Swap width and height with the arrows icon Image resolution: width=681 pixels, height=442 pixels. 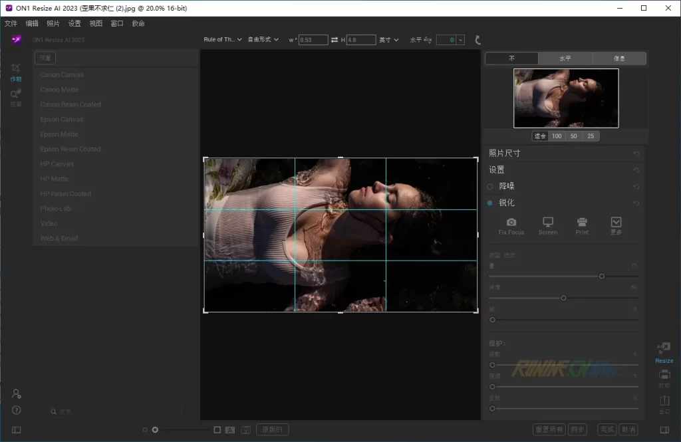[x=335, y=40]
